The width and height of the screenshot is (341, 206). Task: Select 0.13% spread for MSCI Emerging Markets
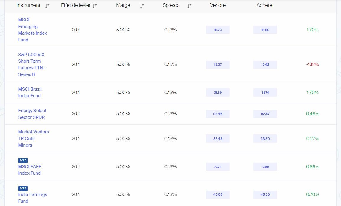171,30
